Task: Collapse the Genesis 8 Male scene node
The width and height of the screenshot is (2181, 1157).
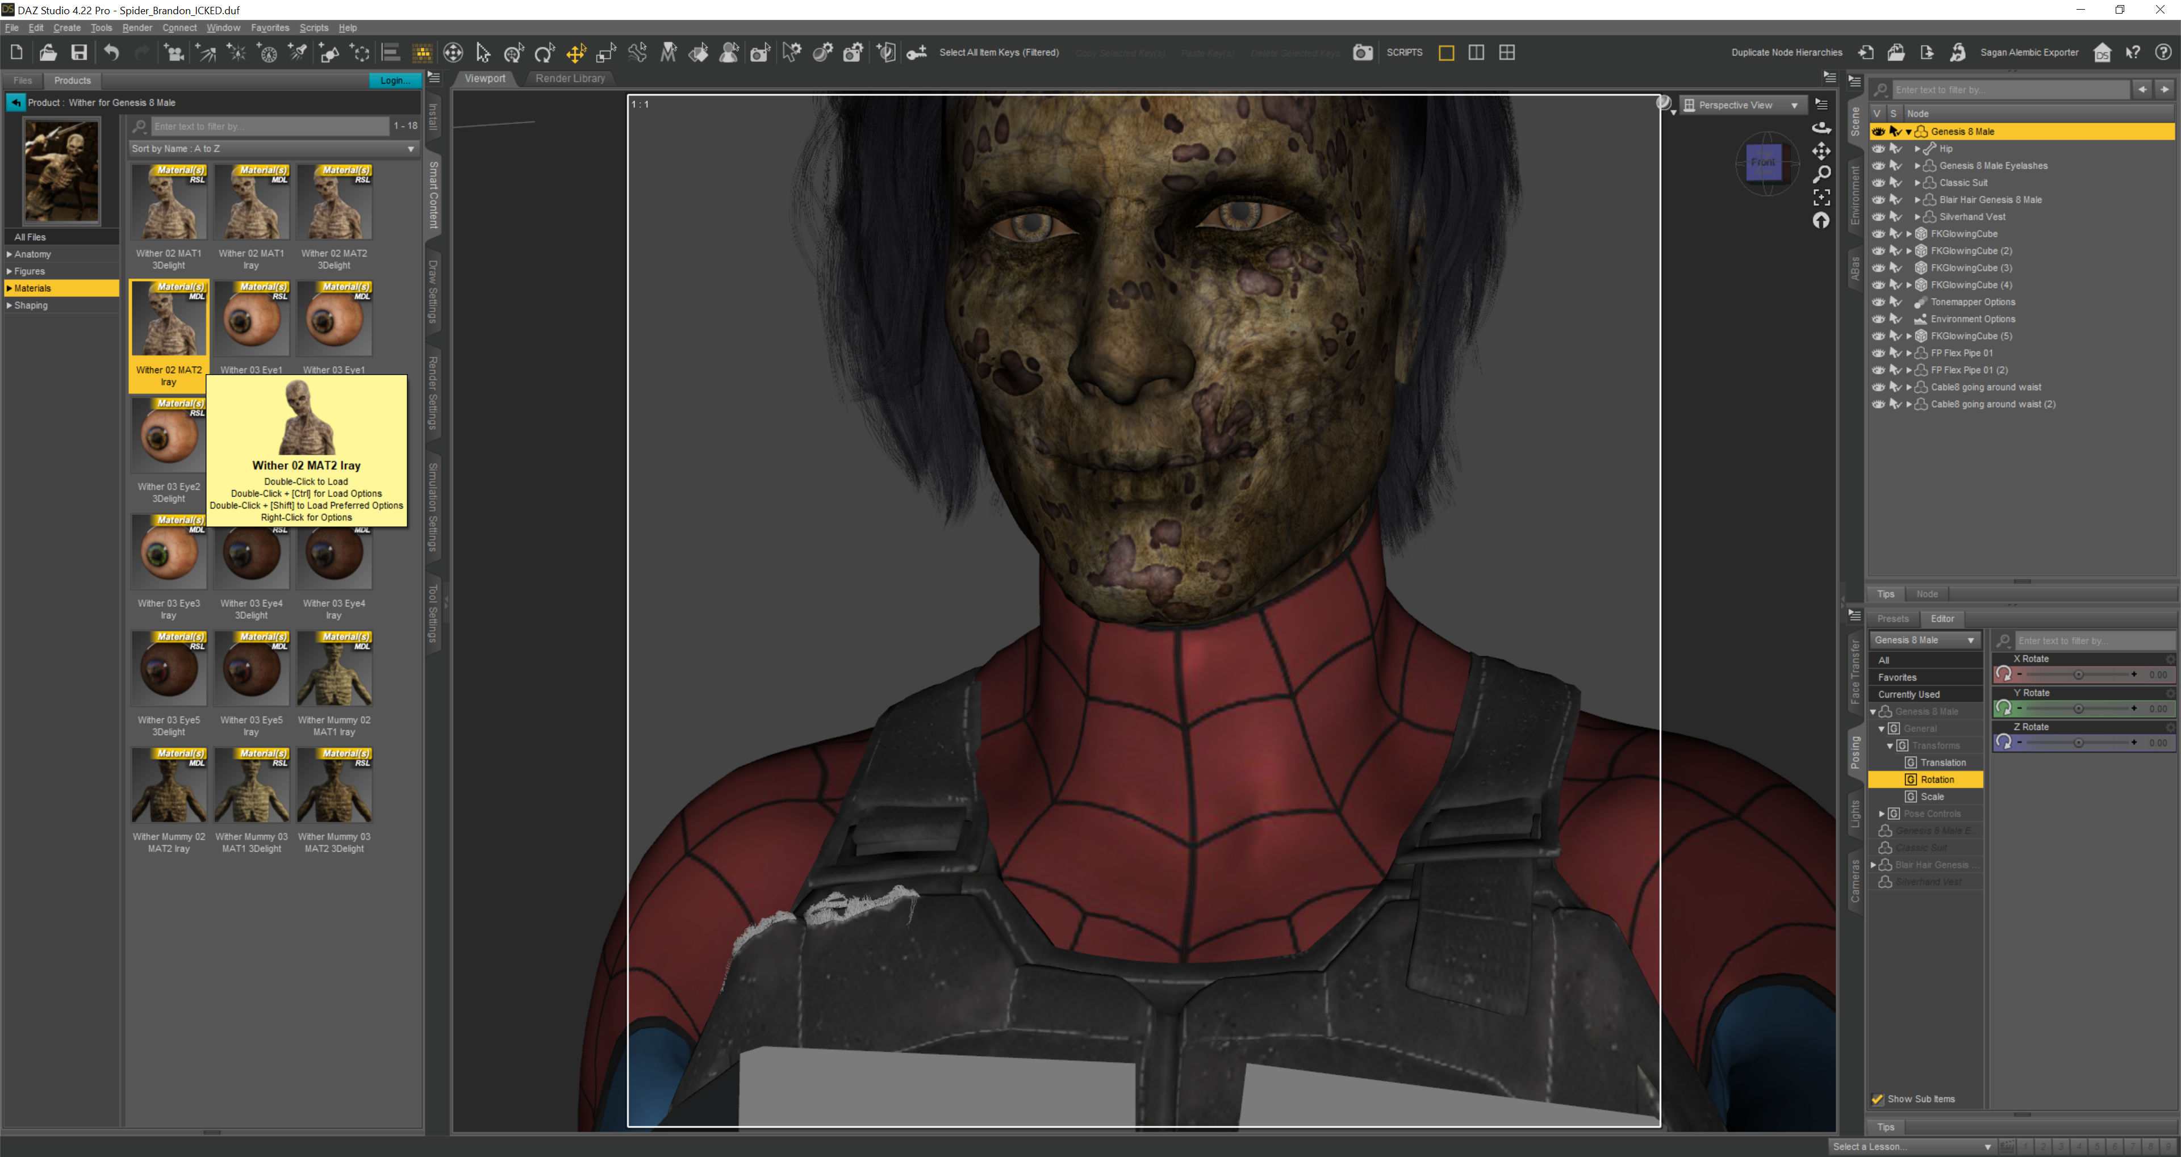Action: (1908, 131)
